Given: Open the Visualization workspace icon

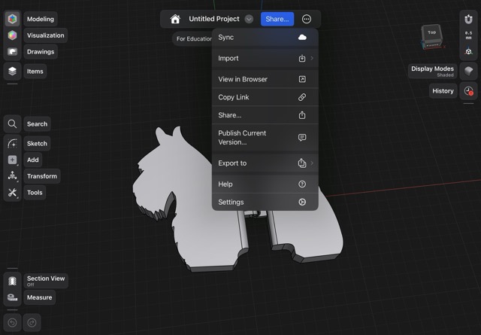Looking at the screenshot, I should pos(12,35).
